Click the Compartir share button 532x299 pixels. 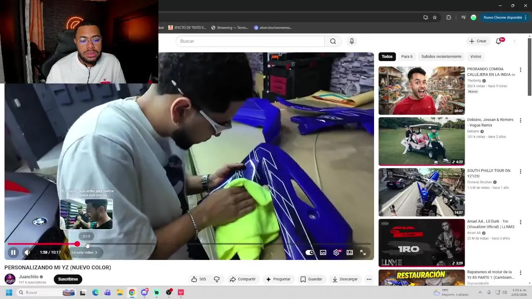coord(243,279)
